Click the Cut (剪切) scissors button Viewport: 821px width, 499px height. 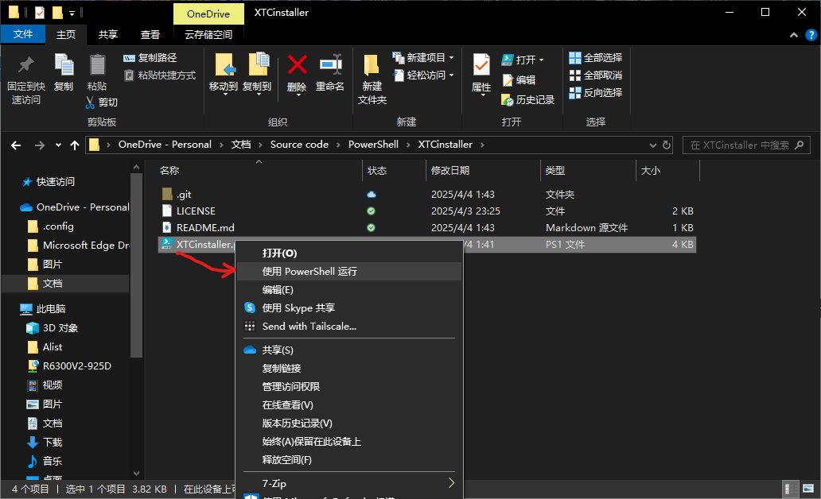(x=102, y=102)
